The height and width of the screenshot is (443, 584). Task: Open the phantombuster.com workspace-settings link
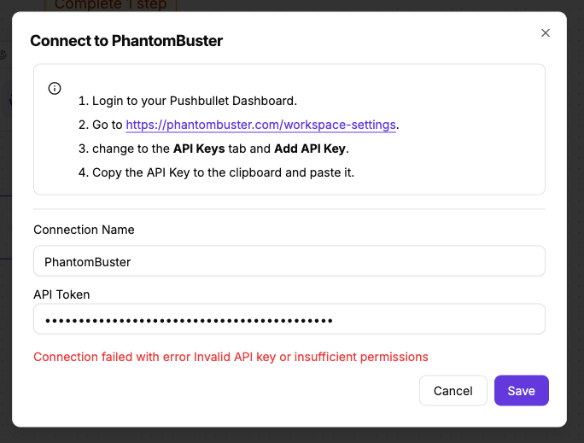click(x=260, y=125)
